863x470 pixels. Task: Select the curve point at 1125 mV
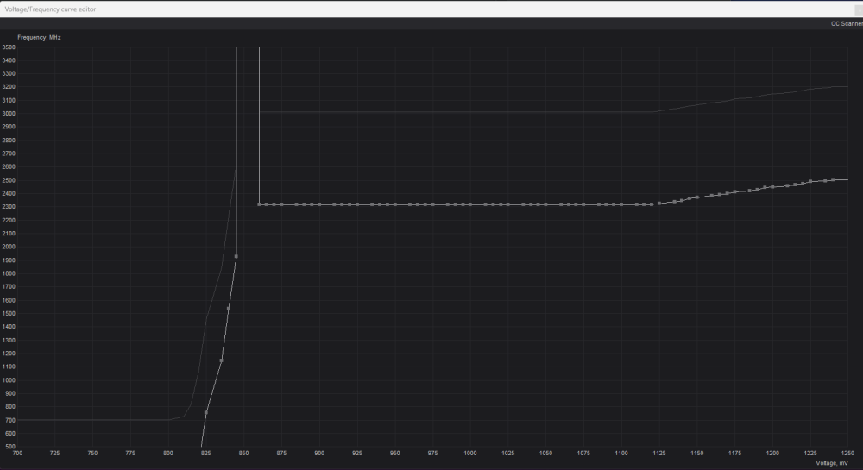(659, 204)
